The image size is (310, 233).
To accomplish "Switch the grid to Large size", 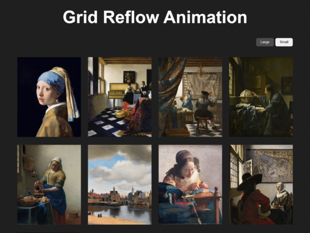I will [265, 42].
